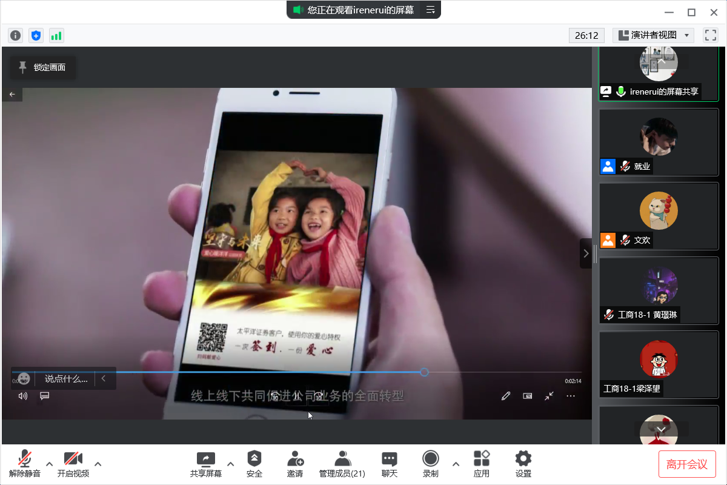Select 工商18-1 黄璟琳 participant tile
The image size is (727, 485).
pyautogui.click(x=659, y=290)
